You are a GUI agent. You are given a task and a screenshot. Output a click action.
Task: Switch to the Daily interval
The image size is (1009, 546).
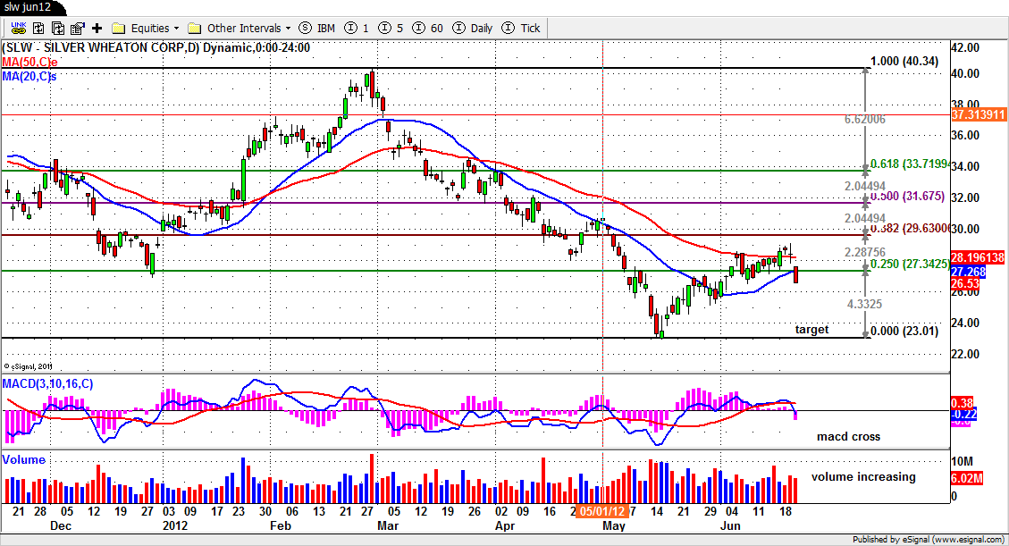point(472,29)
